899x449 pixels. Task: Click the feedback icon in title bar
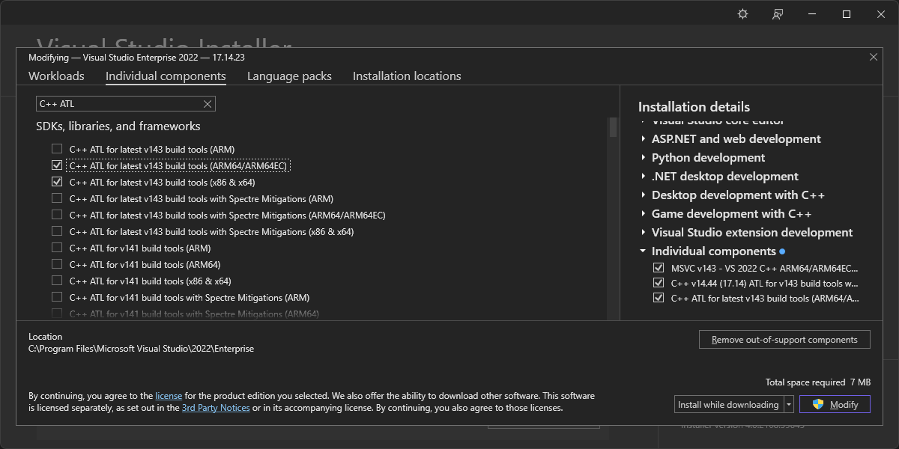[x=778, y=14]
